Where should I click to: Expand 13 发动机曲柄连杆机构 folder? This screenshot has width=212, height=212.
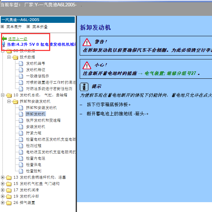2,177
